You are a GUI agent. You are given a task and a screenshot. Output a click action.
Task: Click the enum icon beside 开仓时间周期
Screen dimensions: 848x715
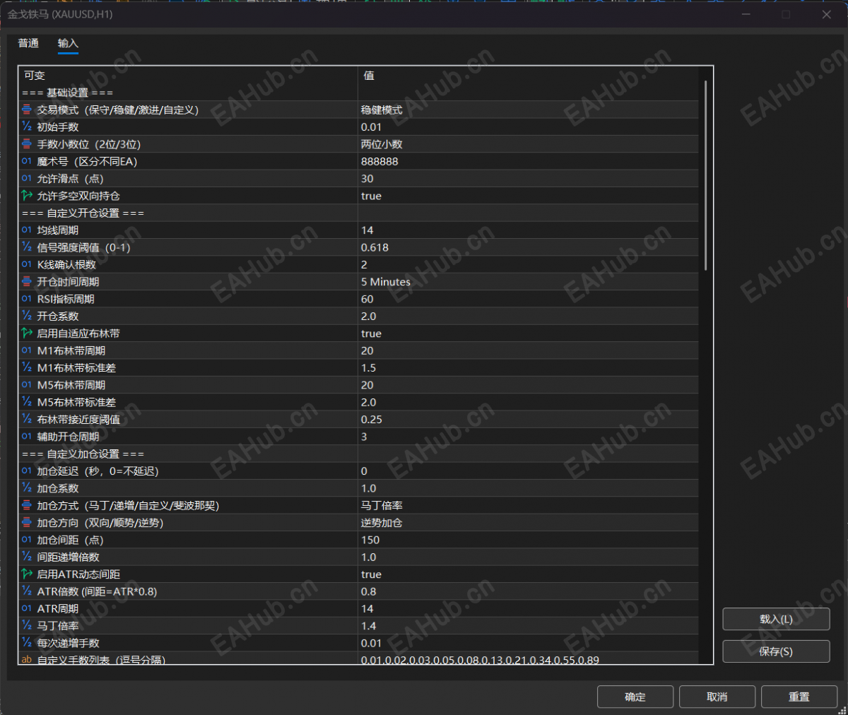(x=27, y=281)
